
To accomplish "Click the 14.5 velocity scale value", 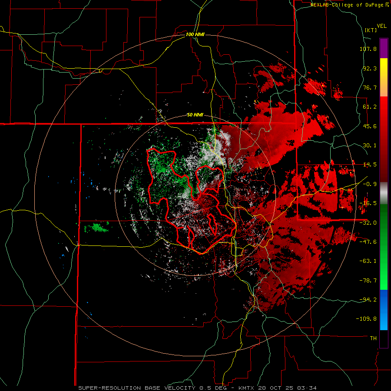I will 370,164.
